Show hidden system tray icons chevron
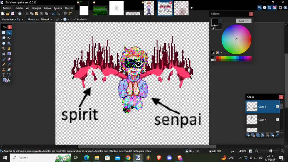This screenshot has height=162, width=288. [x=240, y=158]
